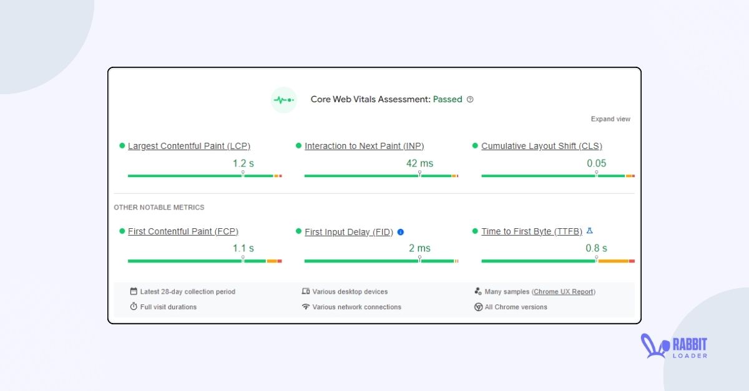Open the First Input Delay (FID) link

pos(349,232)
